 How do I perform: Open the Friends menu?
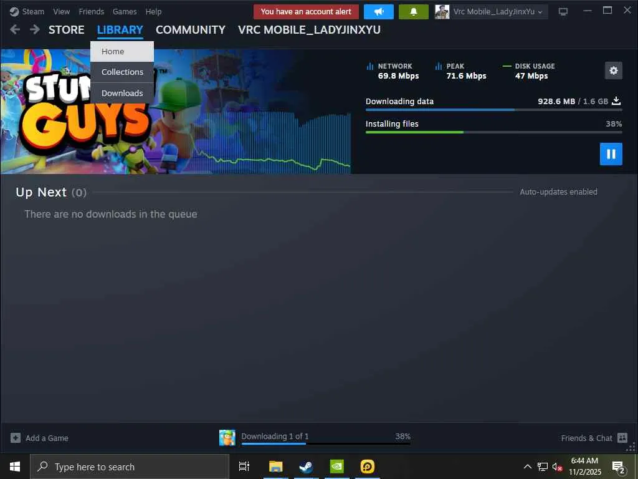(91, 11)
